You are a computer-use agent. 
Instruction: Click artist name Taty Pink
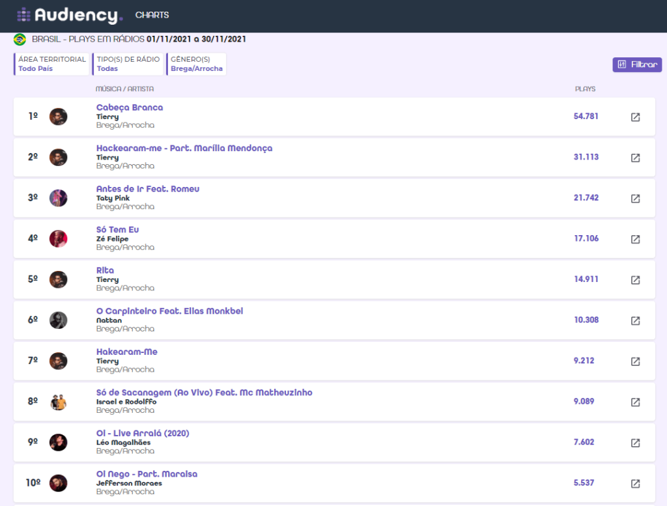click(x=113, y=198)
